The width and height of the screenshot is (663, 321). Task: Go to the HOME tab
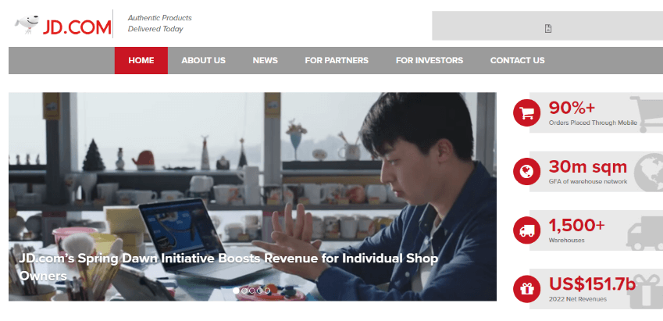tap(141, 60)
